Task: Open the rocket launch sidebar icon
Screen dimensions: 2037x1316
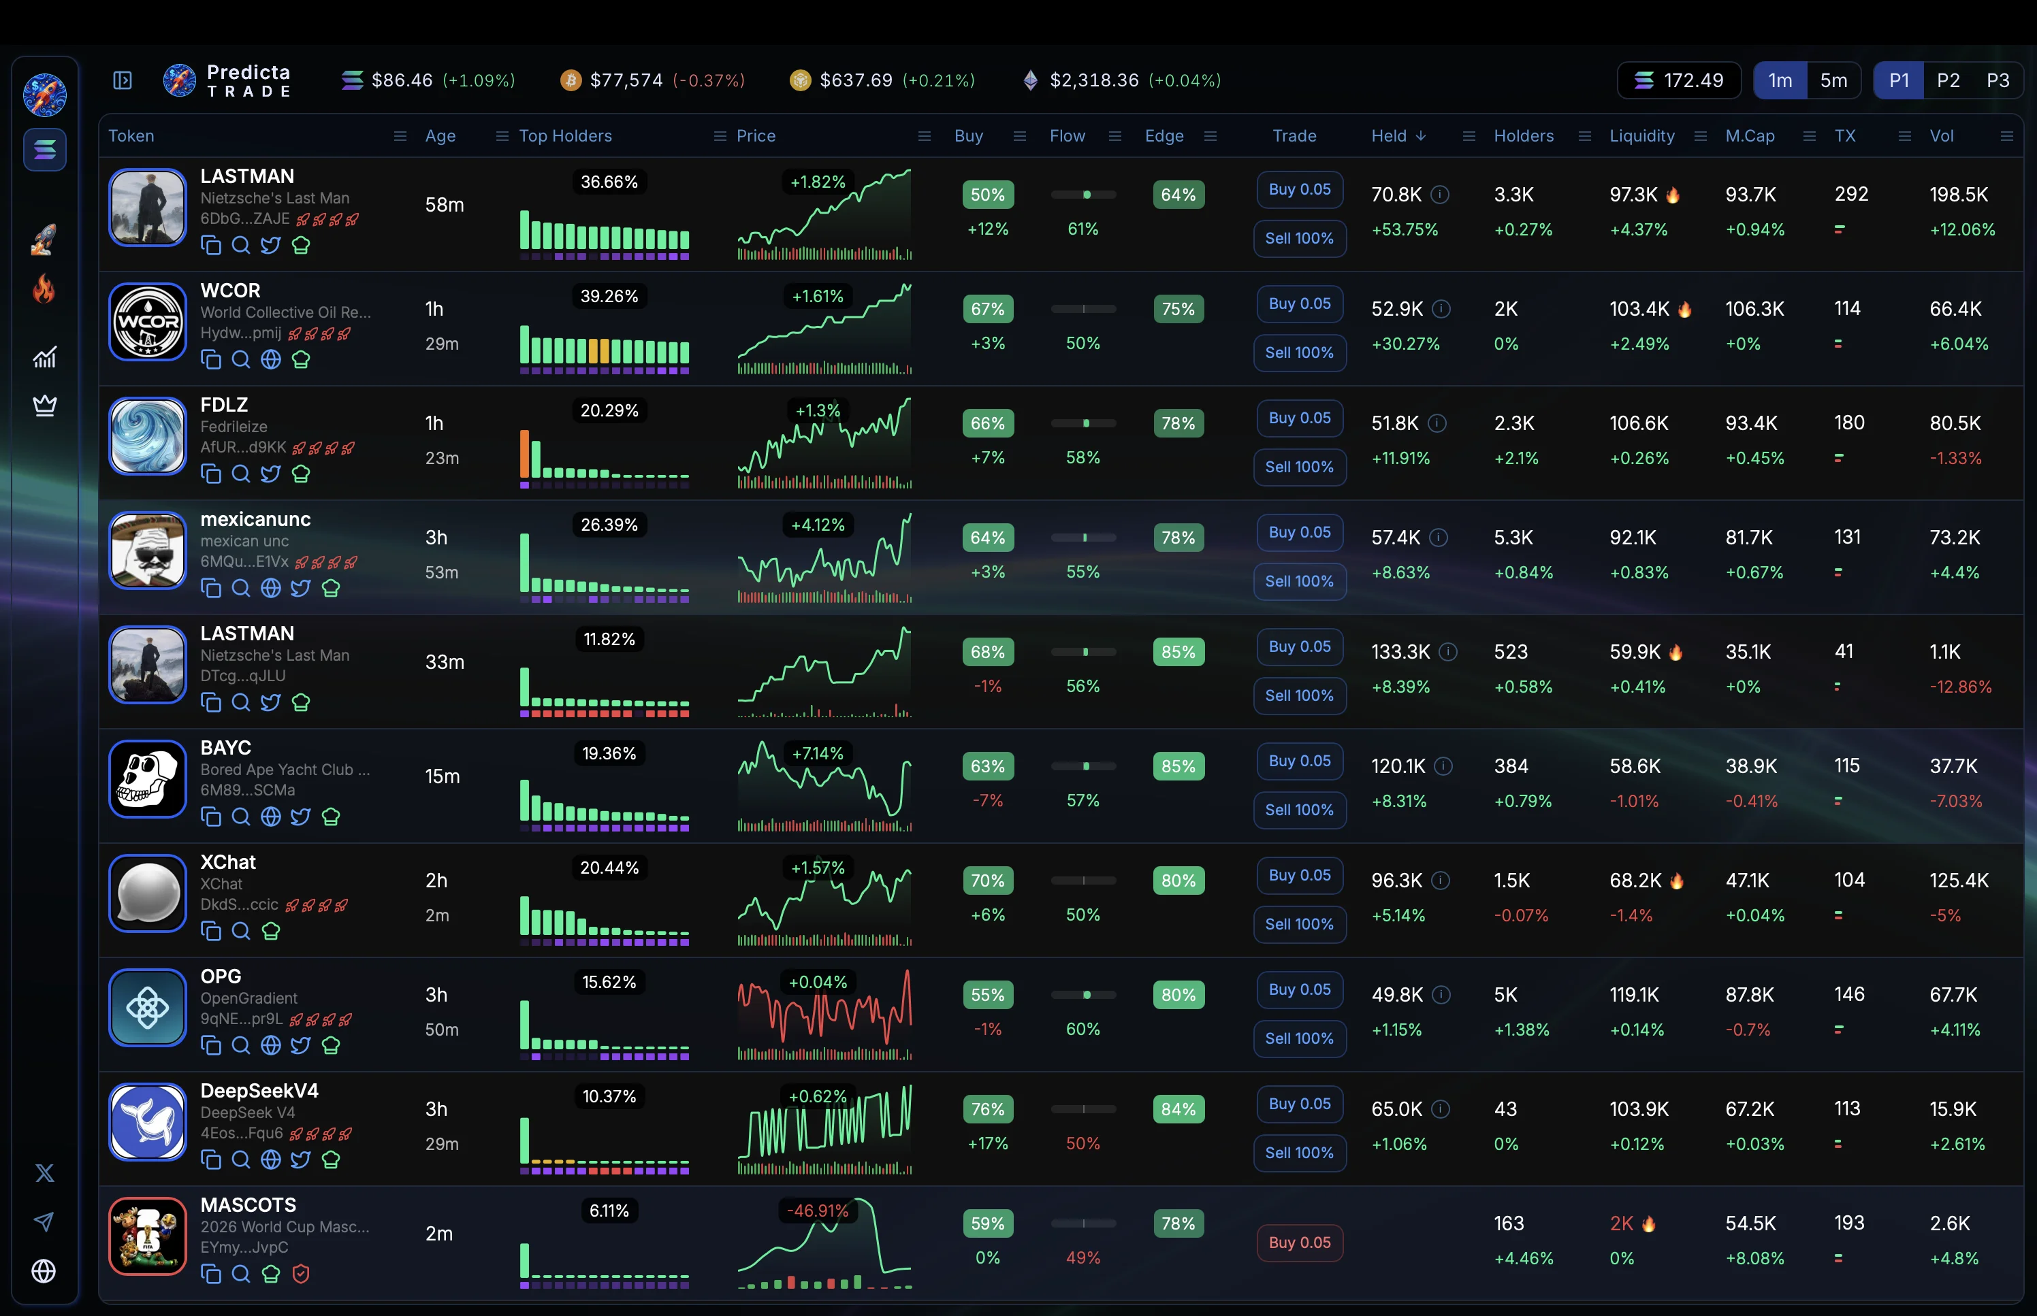Action: tap(44, 241)
